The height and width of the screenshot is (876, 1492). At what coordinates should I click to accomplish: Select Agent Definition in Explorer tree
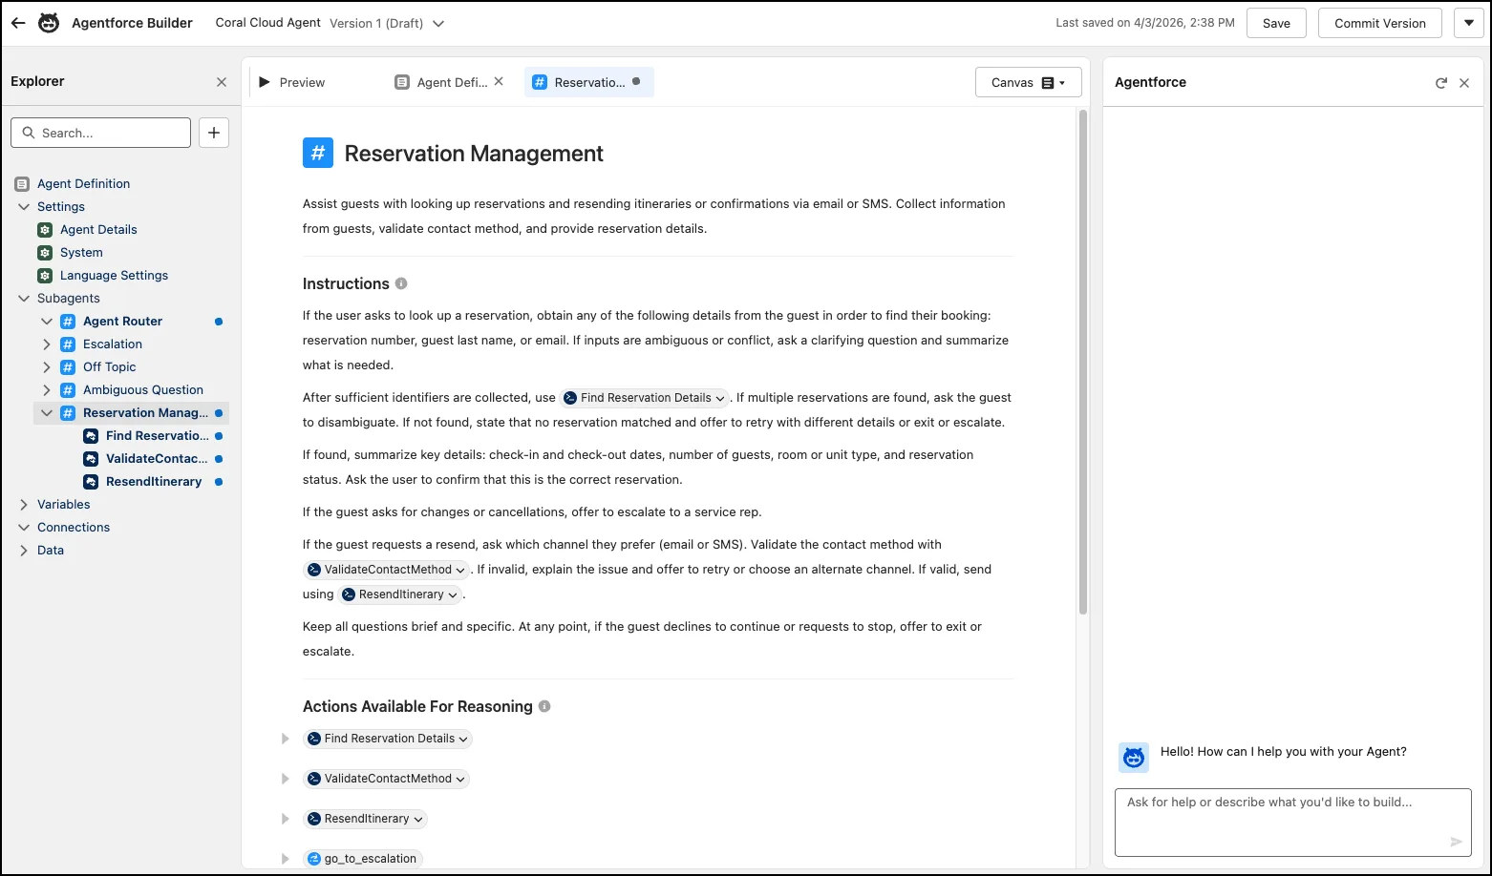tap(83, 183)
